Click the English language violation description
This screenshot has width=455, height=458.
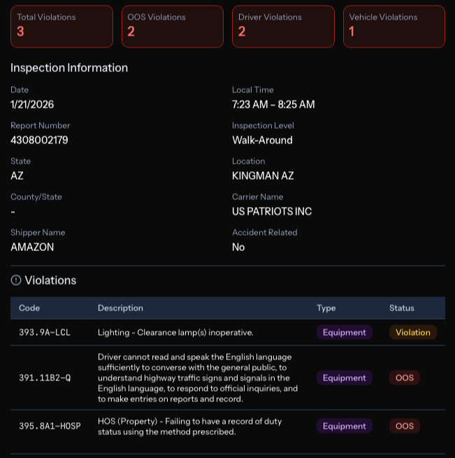point(198,378)
